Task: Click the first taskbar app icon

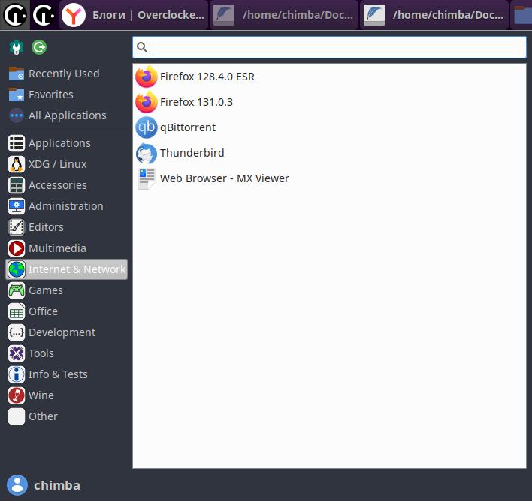Action: pyautogui.click(x=15, y=15)
